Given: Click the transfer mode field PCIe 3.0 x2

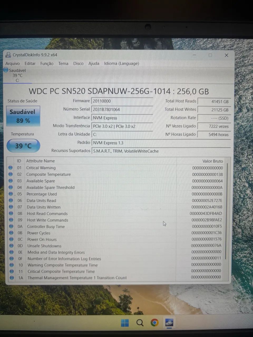Looking at the screenshot, I should (x=122, y=126).
